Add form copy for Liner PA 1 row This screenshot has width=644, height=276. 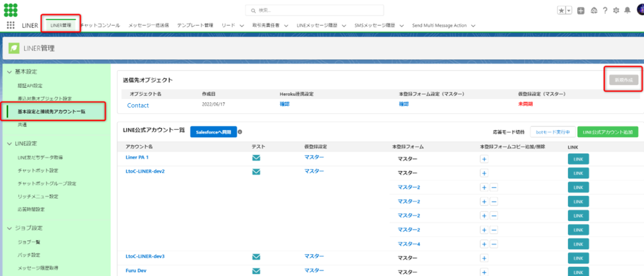(484, 160)
